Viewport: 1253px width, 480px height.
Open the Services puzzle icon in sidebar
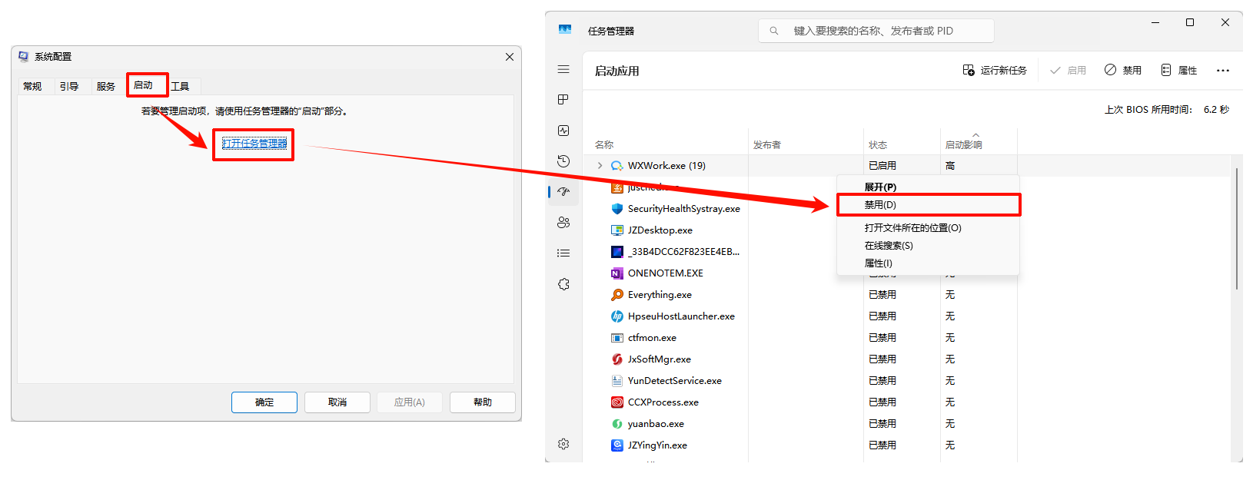(x=563, y=284)
